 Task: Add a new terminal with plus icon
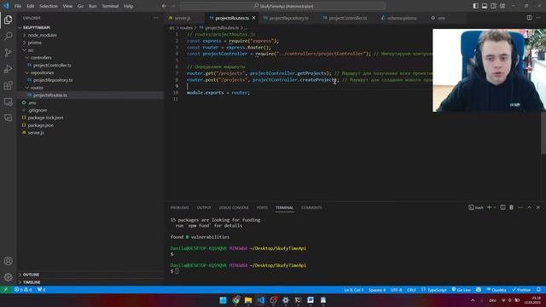pyautogui.click(x=489, y=207)
